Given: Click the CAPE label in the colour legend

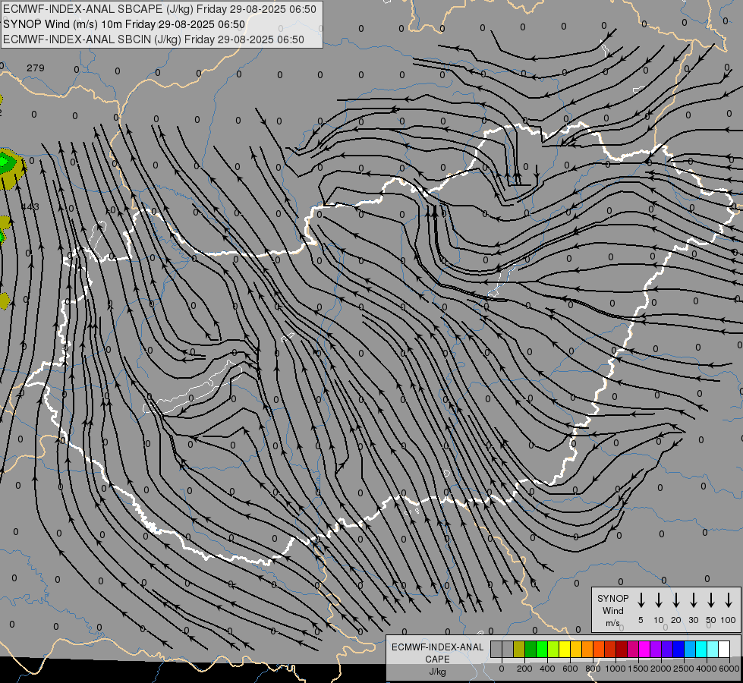Looking at the screenshot, I should tap(437, 659).
